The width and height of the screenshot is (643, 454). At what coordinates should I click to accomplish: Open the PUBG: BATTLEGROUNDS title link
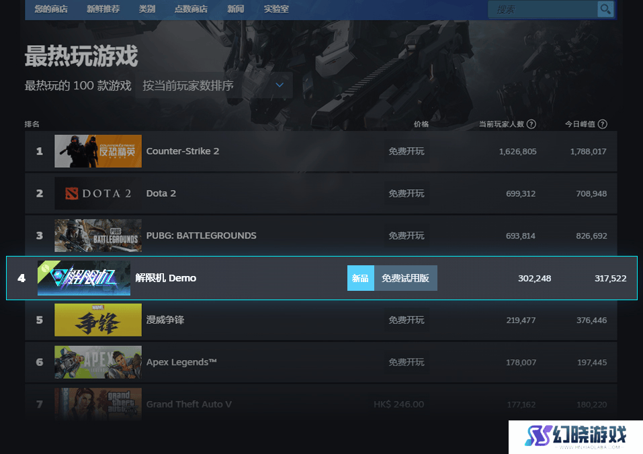coord(202,236)
